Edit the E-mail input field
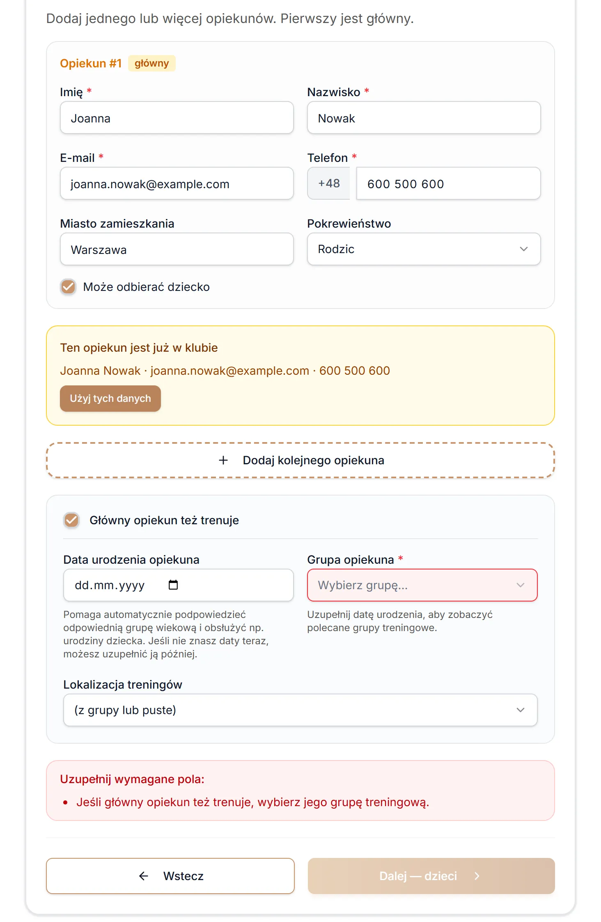 point(177,184)
